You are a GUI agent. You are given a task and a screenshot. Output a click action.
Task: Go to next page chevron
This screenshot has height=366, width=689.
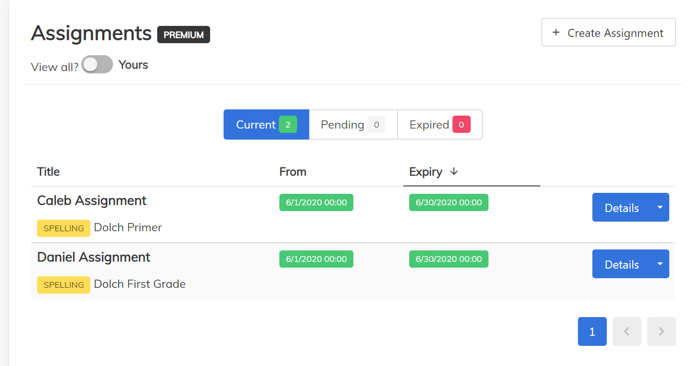coord(661,331)
